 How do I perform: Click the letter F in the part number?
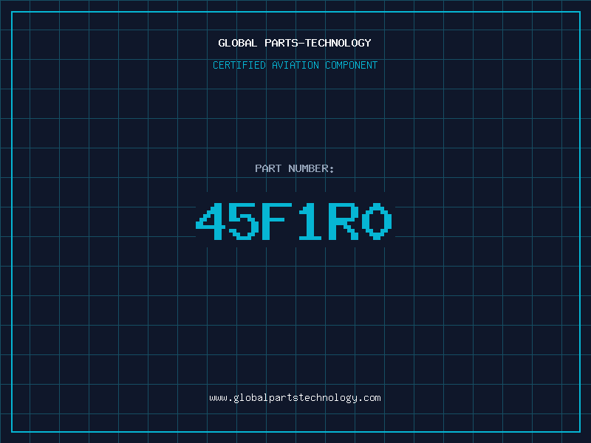coord(278,221)
